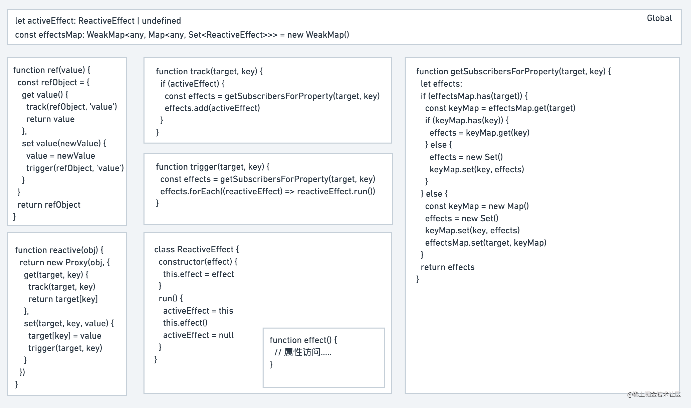Click 'class ReactiveEffect {' heading
This screenshot has width=691, height=408.
[x=196, y=249]
